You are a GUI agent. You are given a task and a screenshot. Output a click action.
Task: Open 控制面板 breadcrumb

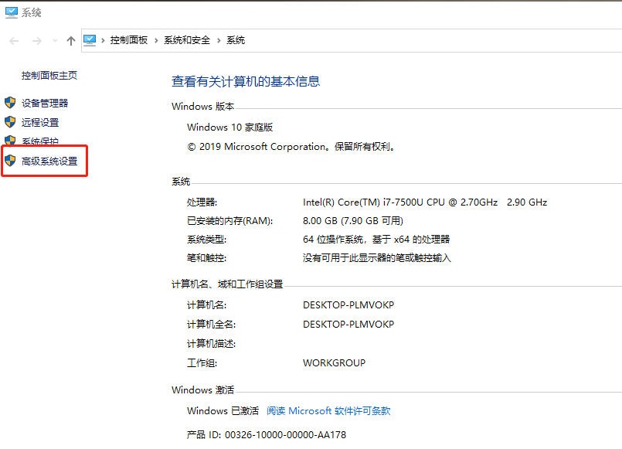pyautogui.click(x=129, y=40)
